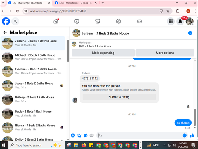Click the $900 listing thumbnail
The width and height of the screenshot is (198, 149).
pos(74,44)
